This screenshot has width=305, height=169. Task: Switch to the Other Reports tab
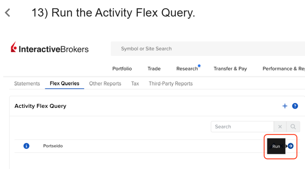(x=105, y=84)
